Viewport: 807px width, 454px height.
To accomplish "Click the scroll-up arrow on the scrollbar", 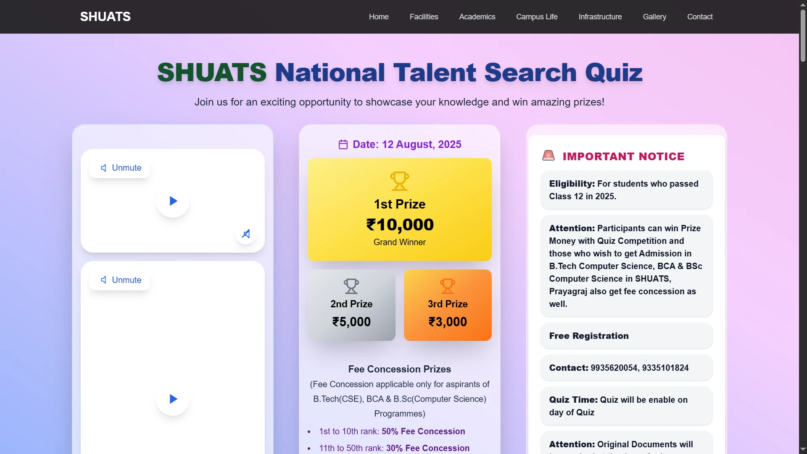I will point(803,4).
